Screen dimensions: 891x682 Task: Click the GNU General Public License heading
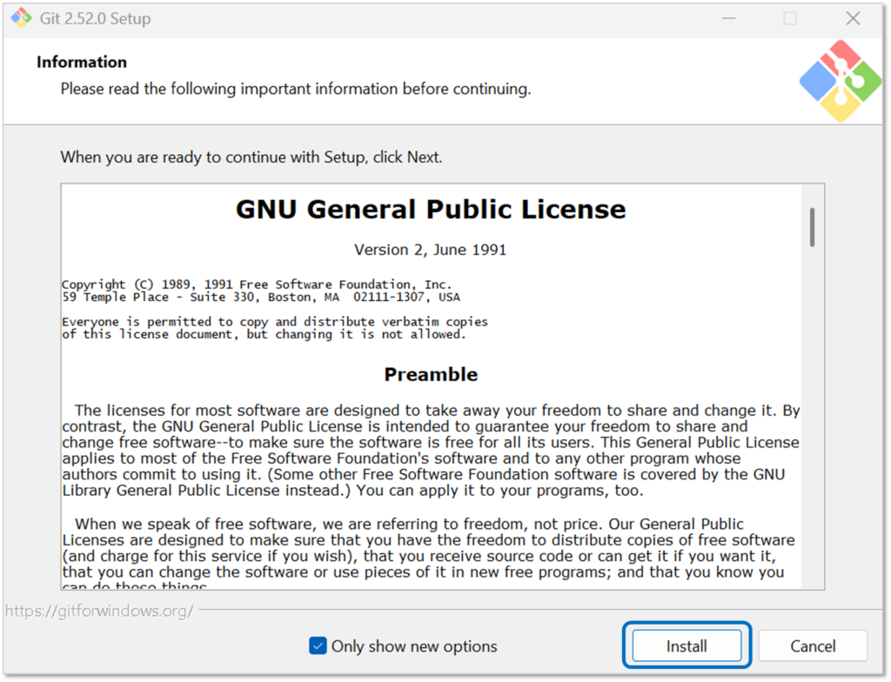[431, 210]
